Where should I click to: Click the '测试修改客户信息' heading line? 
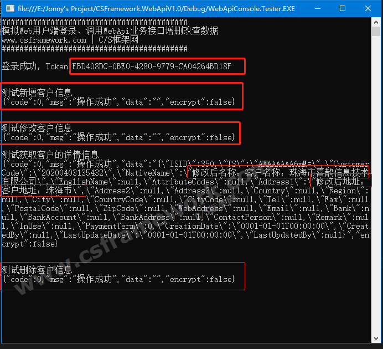37,128
